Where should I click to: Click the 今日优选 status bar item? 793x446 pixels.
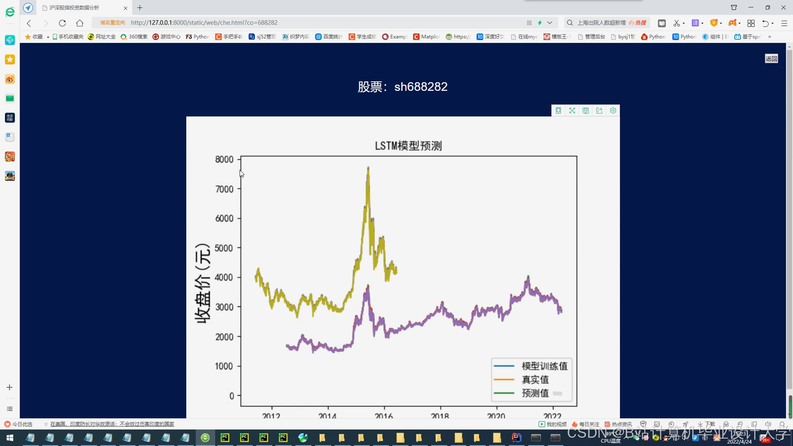tap(18, 424)
